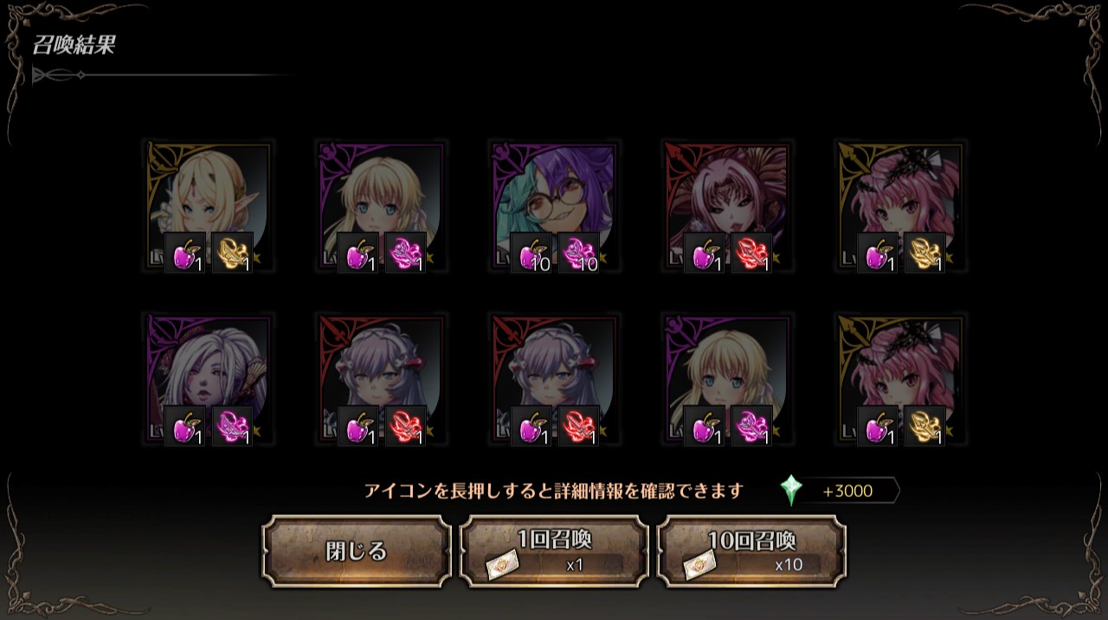Screen dimensions: 1108x620
Task: Select the blonde elf character portrait
Action: pos(208,206)
